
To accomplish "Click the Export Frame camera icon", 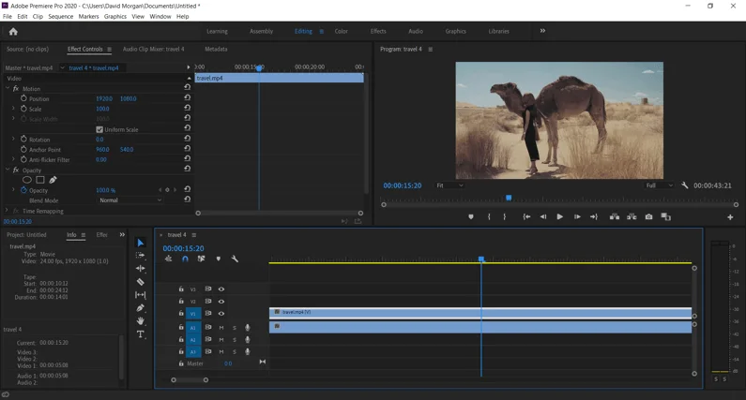I will click(648, 217).
